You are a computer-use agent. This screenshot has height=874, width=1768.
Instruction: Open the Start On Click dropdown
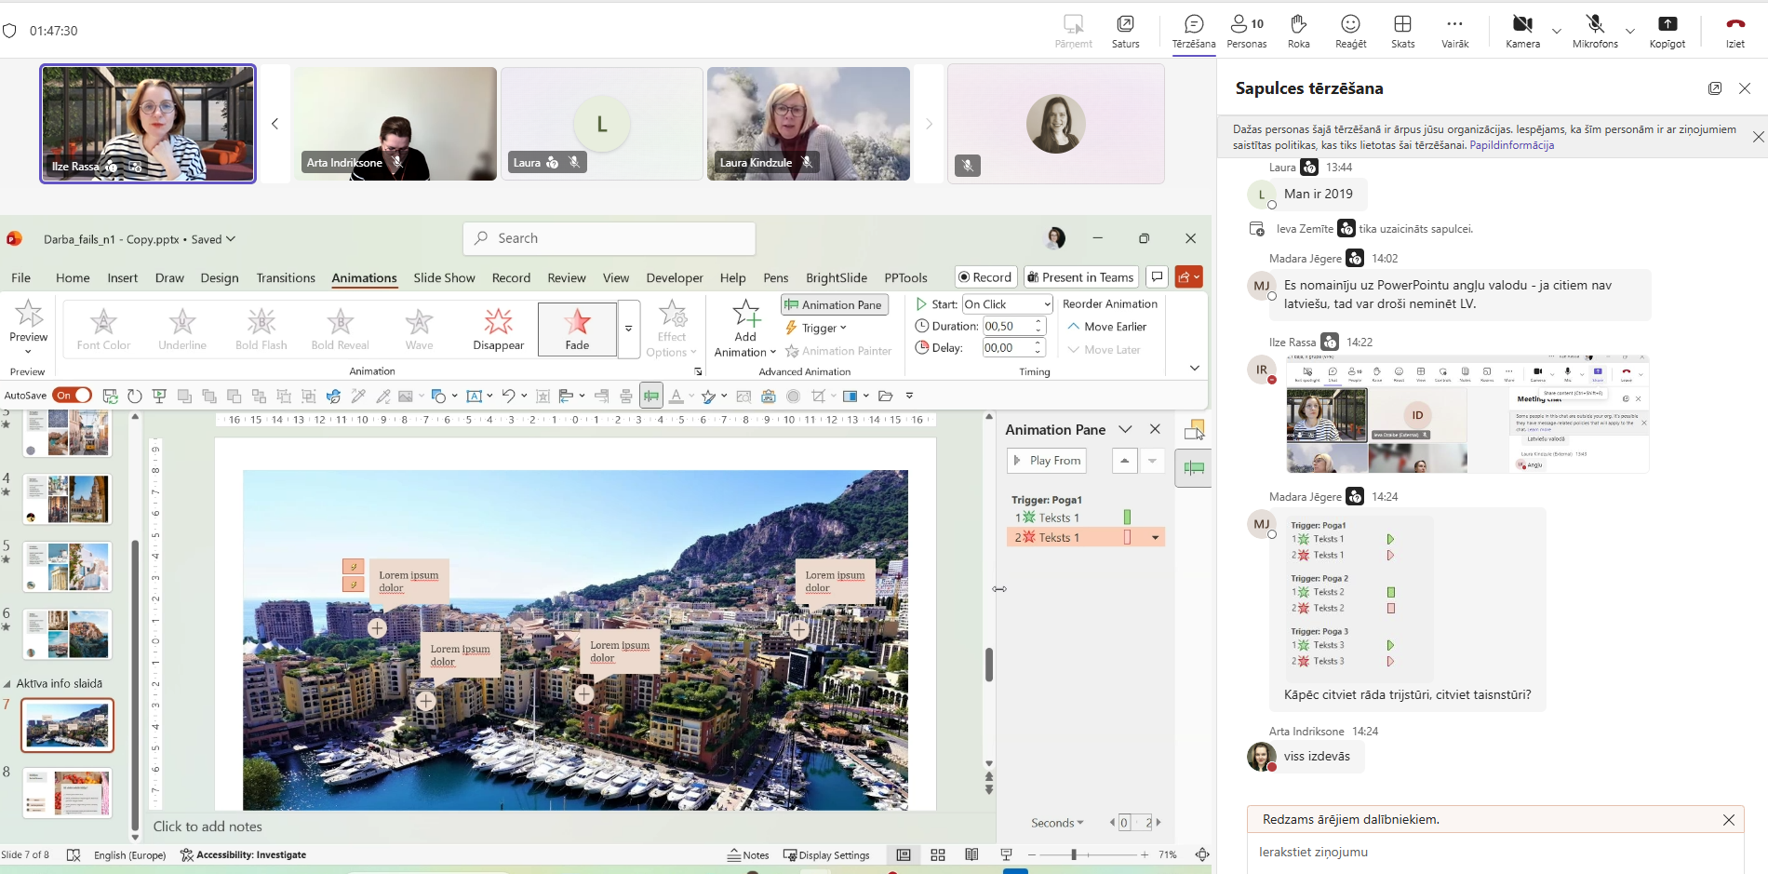tap(1007, 304)
